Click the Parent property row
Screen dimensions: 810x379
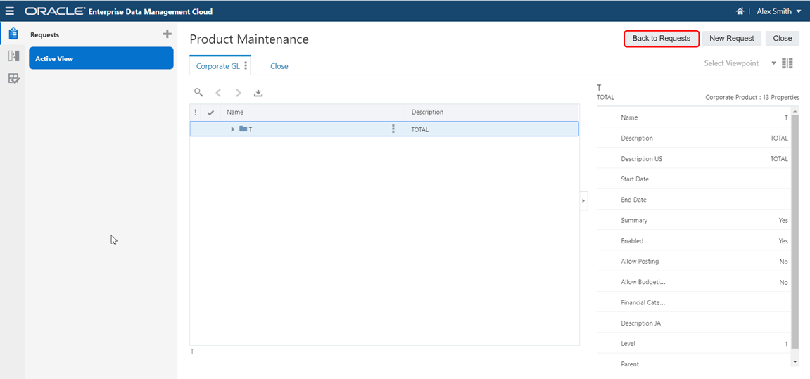[x=694, y=364]
